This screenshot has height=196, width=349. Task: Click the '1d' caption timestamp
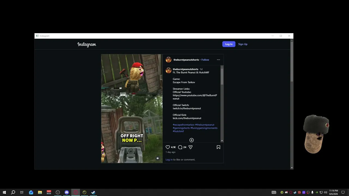(x=201, y=69)
